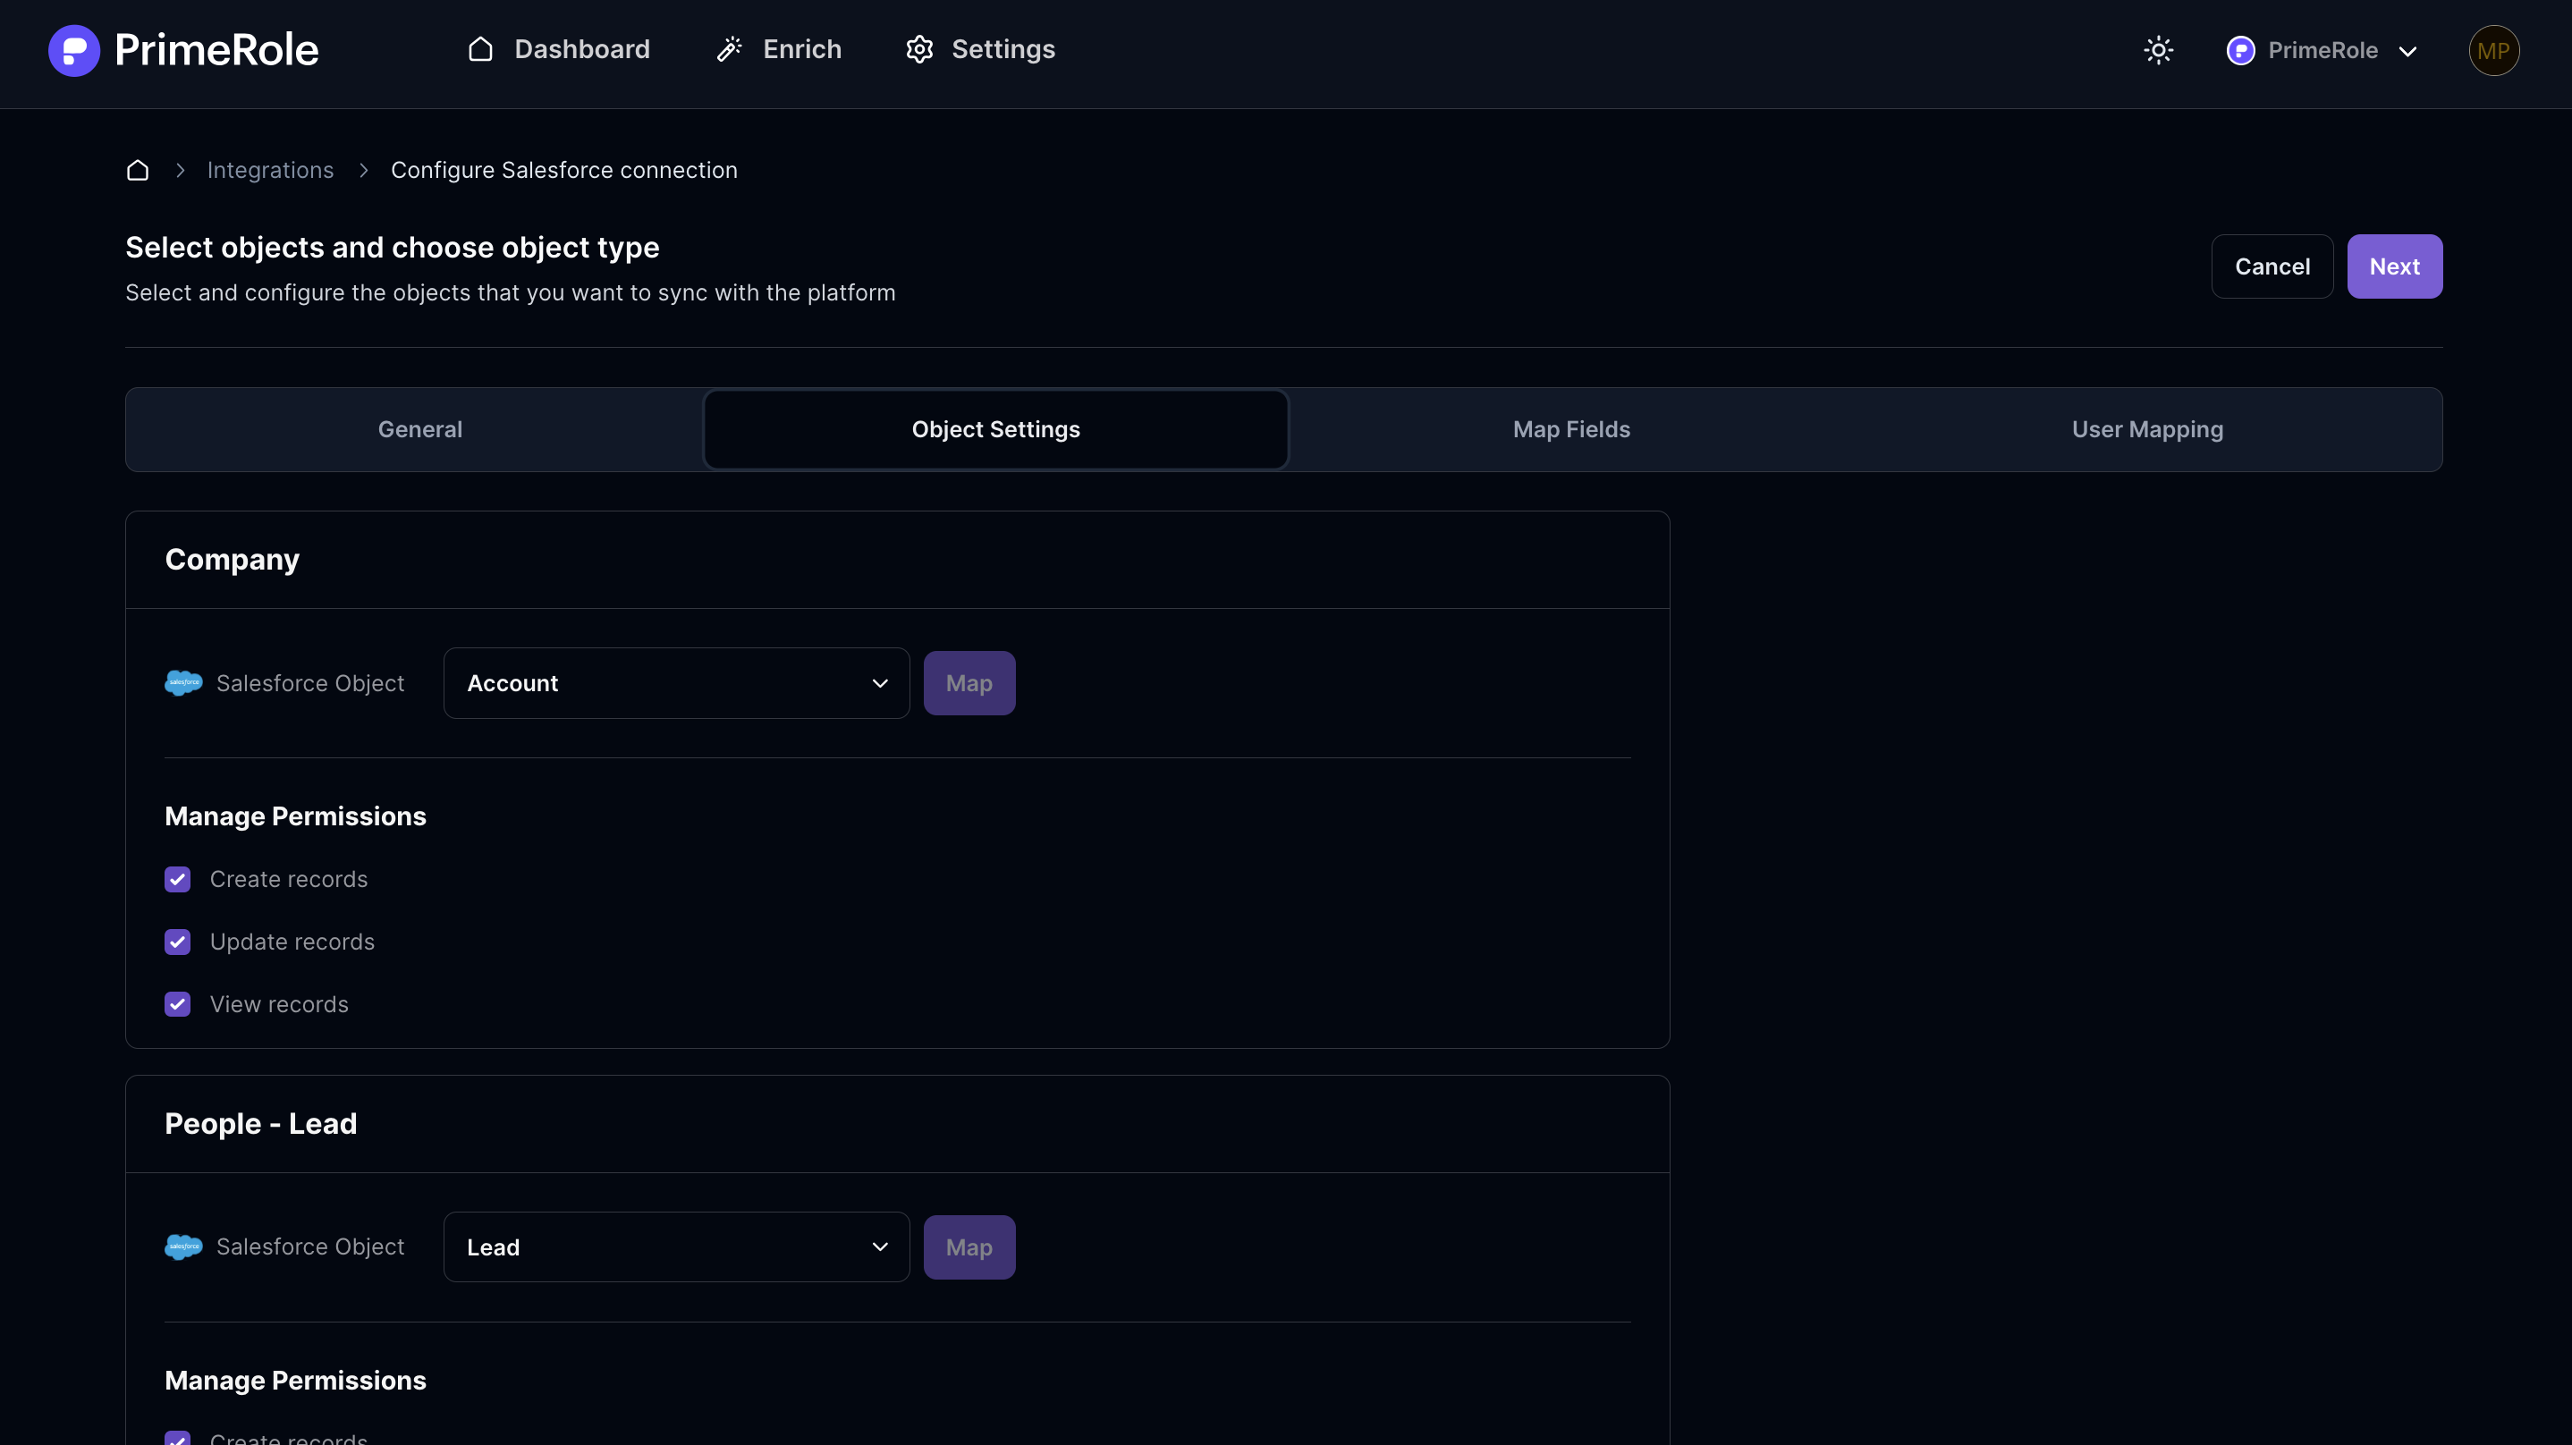Click the Settings gear icon
The width and height of the screenshot is (2572, 1445).
919,50
